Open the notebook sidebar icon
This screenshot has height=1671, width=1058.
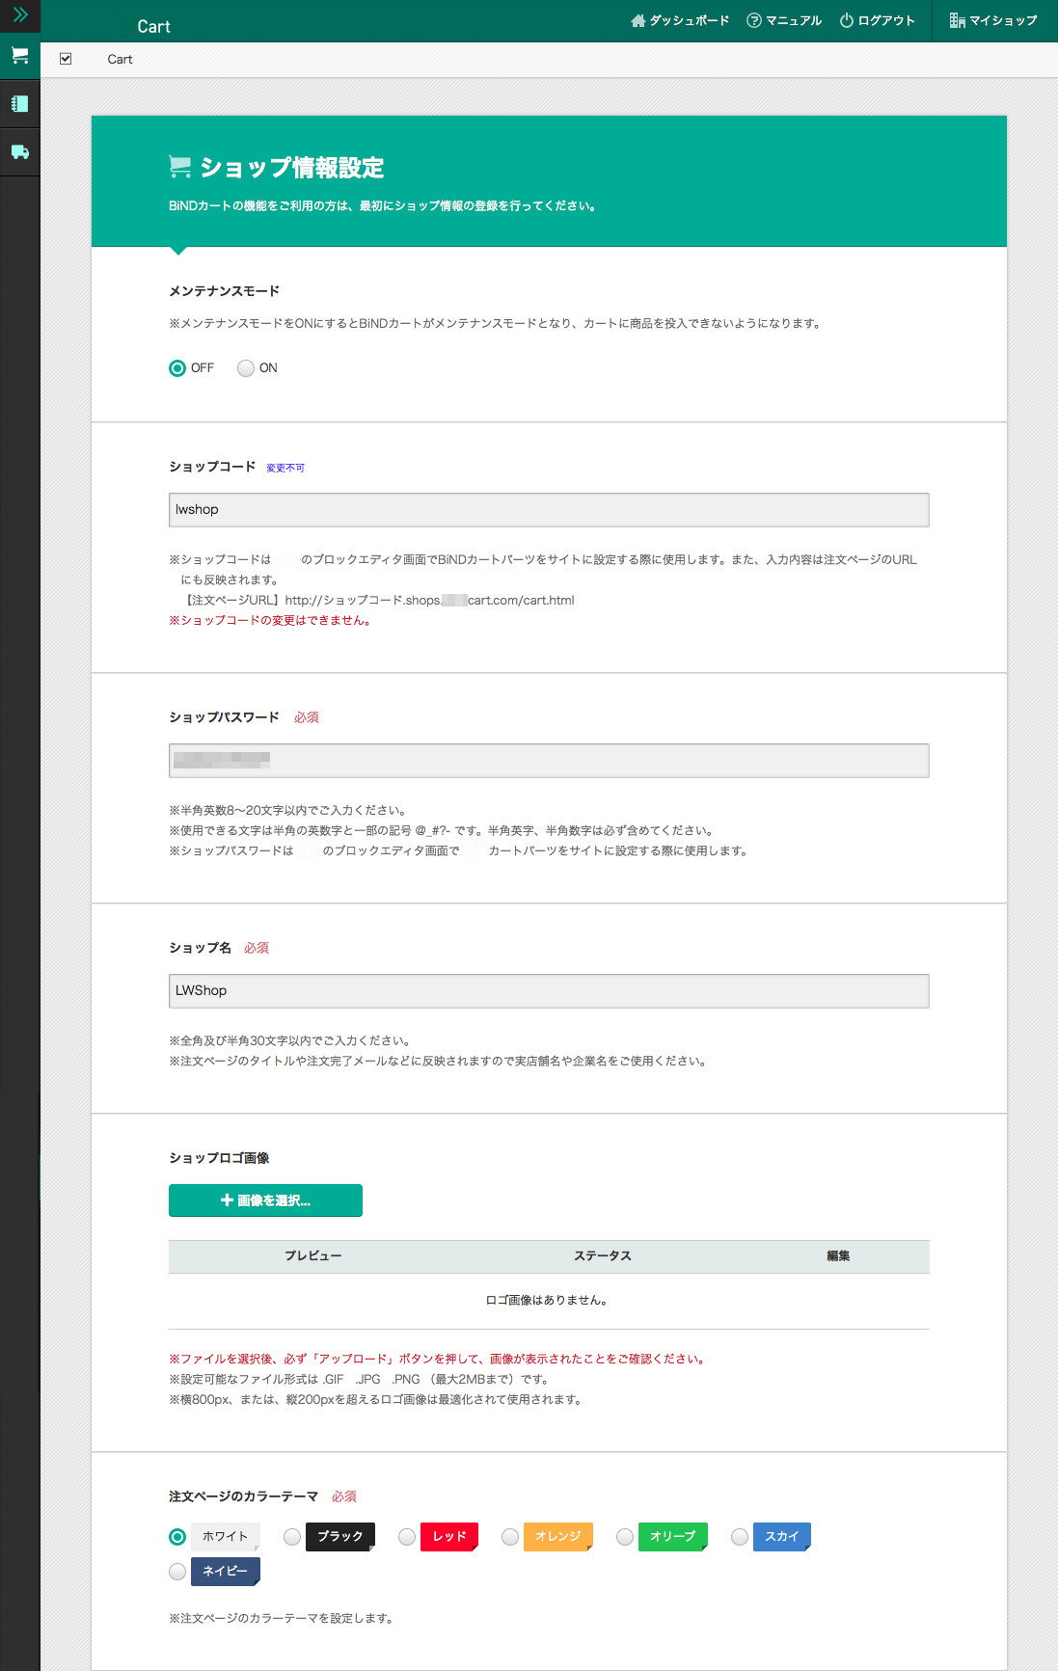point(19,104)
